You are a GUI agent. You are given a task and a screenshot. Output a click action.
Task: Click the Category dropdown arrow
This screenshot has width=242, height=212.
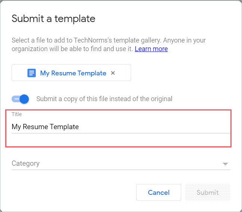point(225,164)
